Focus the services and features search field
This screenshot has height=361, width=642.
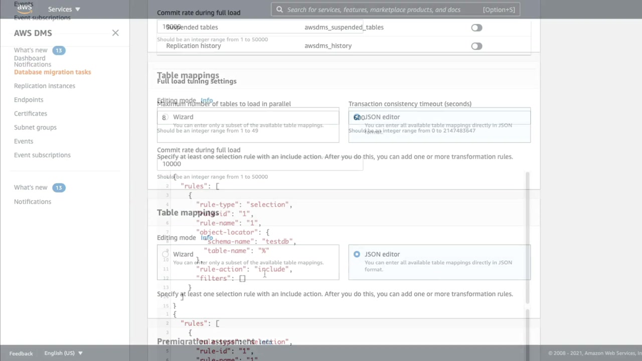point(396,10)
